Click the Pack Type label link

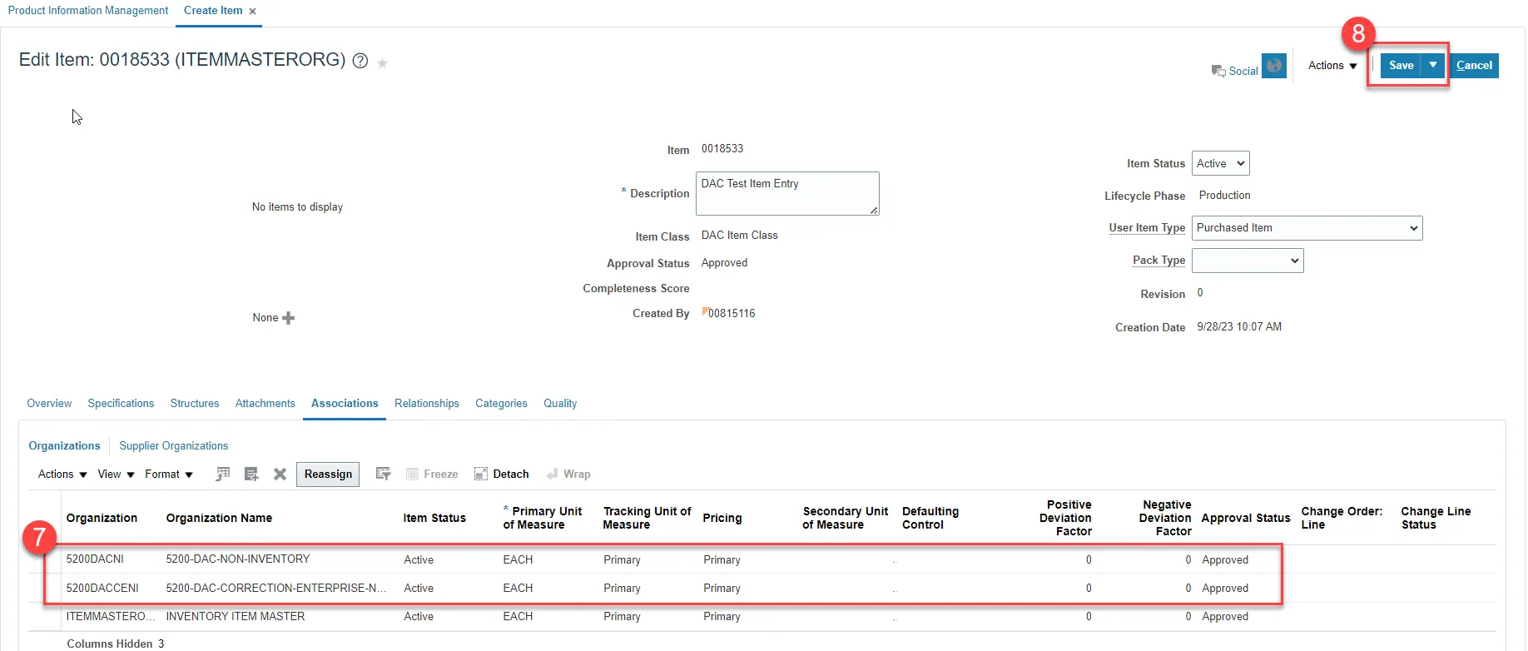coord(1159,261)
